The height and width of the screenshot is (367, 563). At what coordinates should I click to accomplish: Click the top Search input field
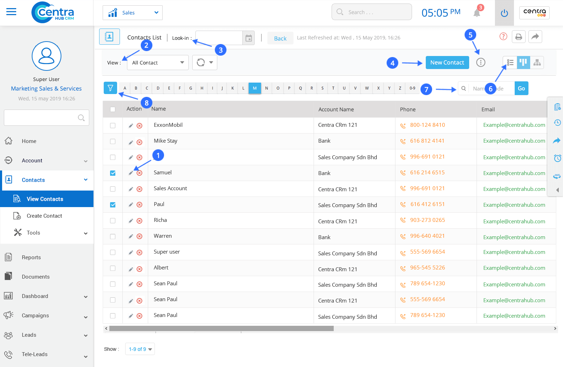tap(372, 12)
